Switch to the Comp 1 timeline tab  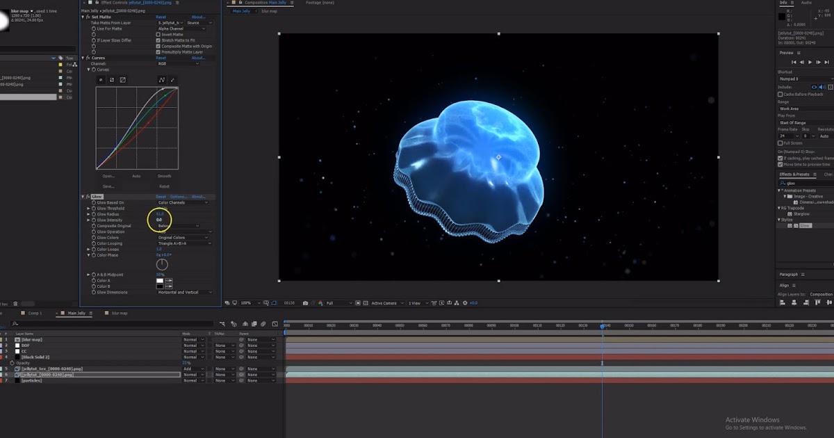pyautogui.click(x=35, y=314)
